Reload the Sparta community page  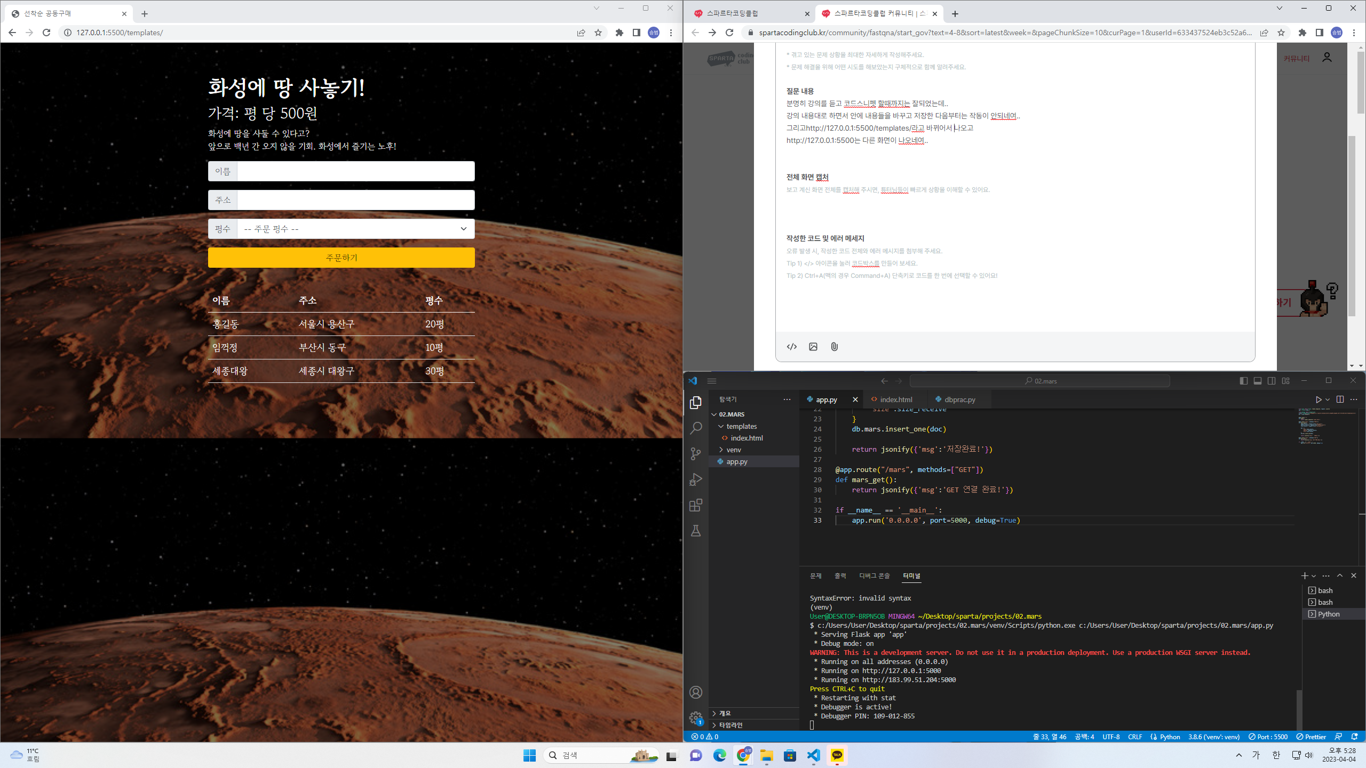coord(729,33)
